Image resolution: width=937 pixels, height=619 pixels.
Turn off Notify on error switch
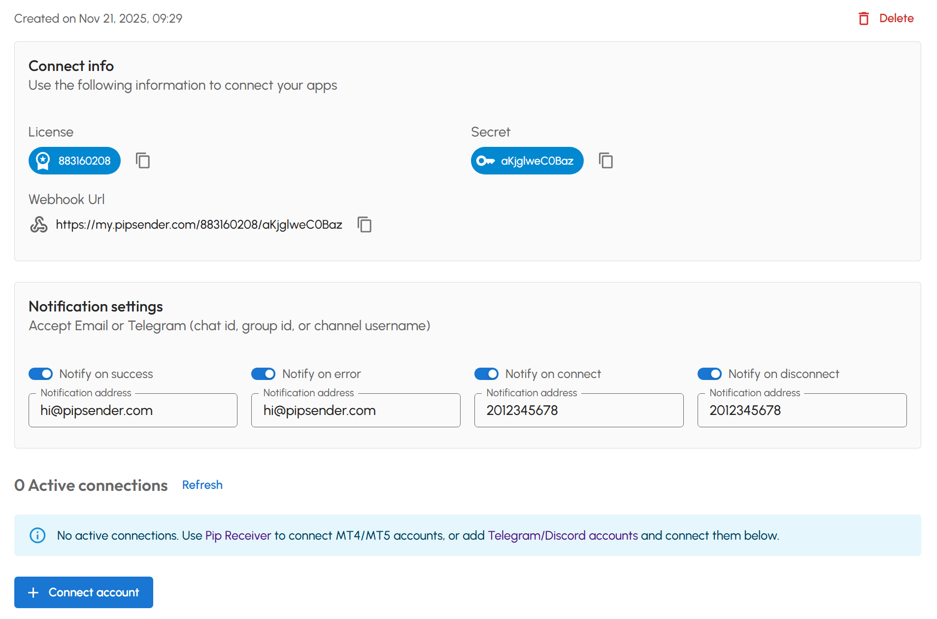264,374
